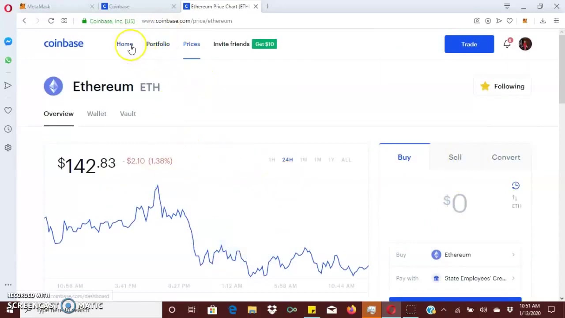The height and width of the screenshot is (318, 565).
Task: Close the Ethereum Price Chart tab
Action: (x=256, y=6)
